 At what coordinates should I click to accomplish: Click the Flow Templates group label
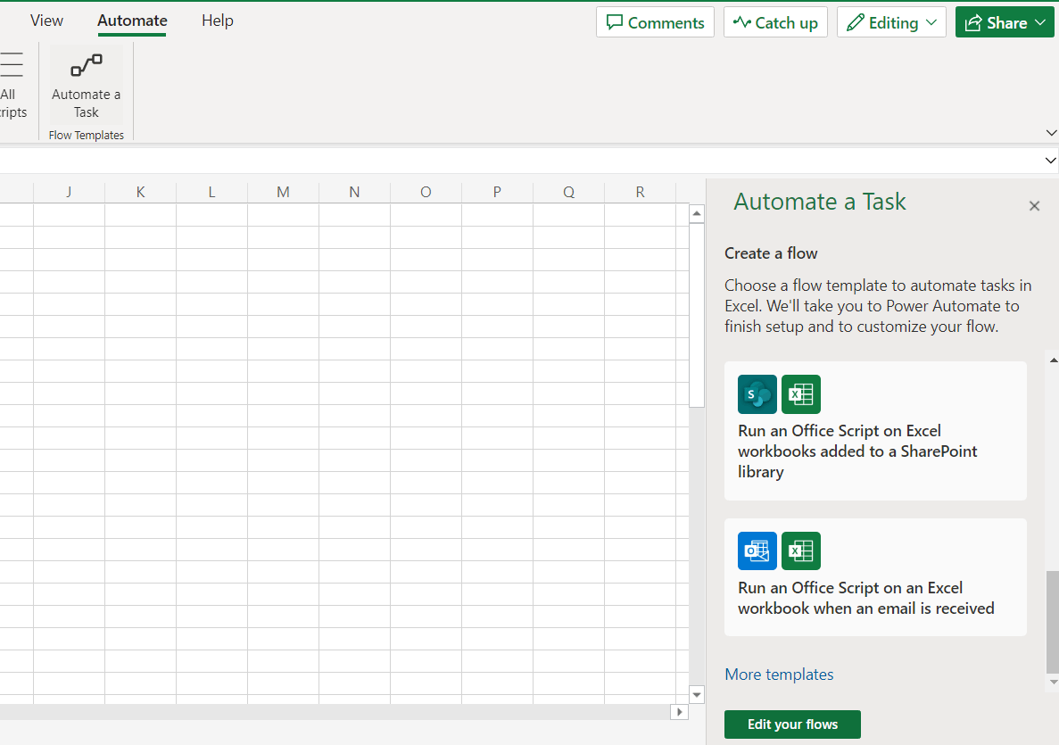click(x=87, y=135)
